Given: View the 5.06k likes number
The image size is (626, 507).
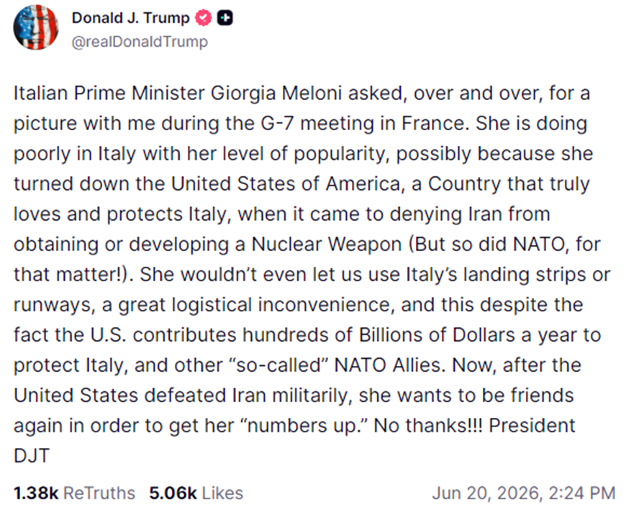Looking at the screenshot, I should [173, 493].
